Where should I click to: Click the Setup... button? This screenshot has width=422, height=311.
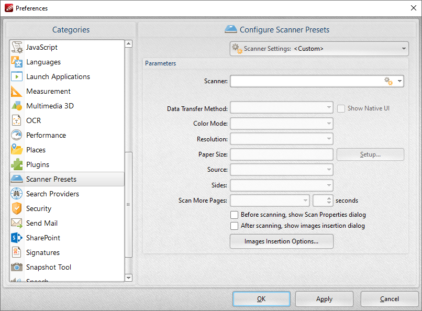point(370,154)
